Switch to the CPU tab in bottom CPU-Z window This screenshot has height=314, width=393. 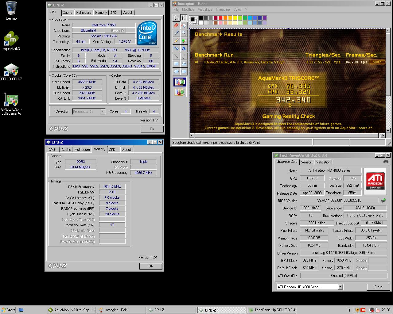(52, 150)
